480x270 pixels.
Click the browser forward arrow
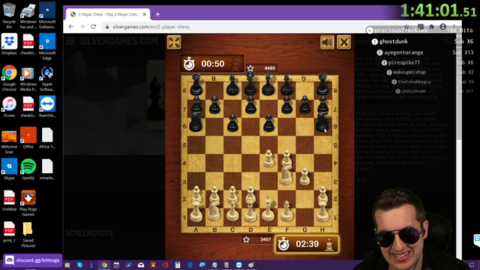tap(82, 27)
